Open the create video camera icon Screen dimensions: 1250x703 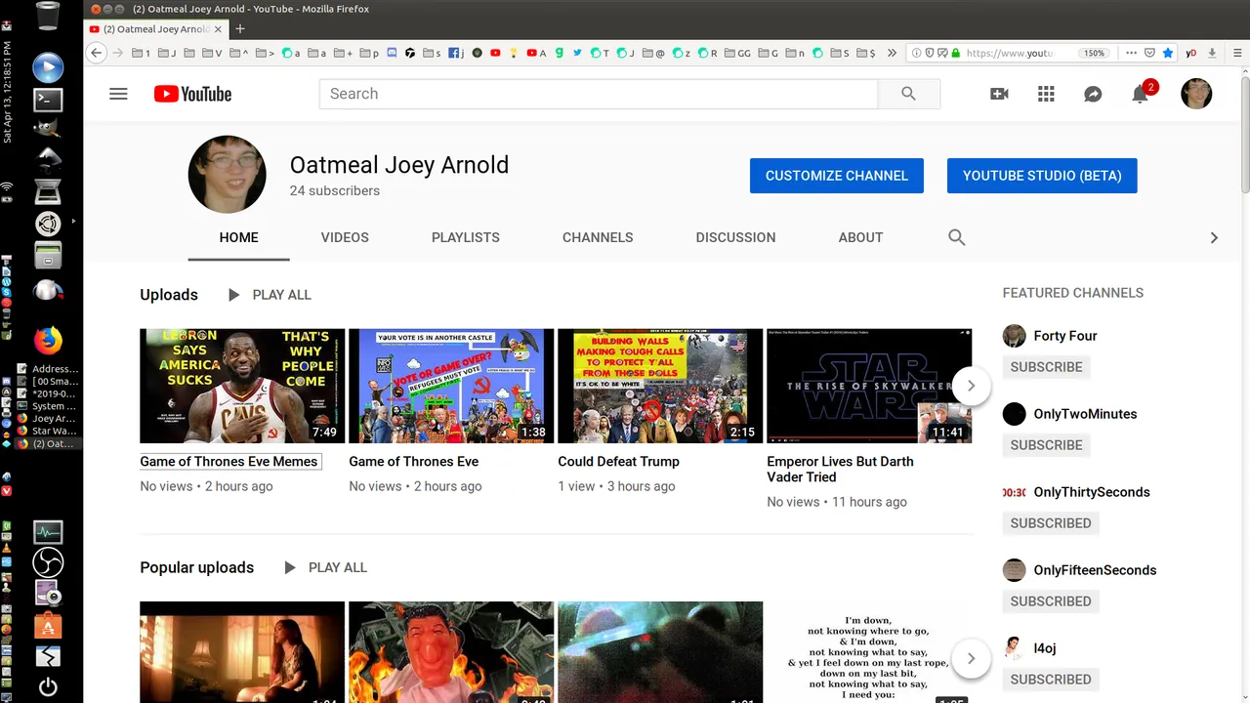[999, 94]
